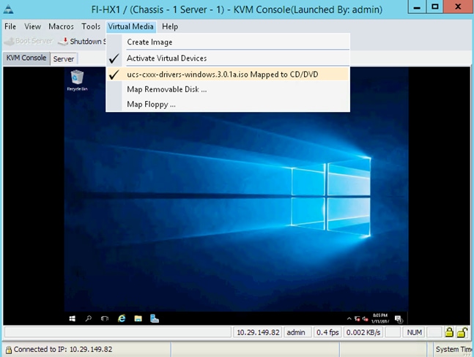Open the Help menu

pos(169,26)
